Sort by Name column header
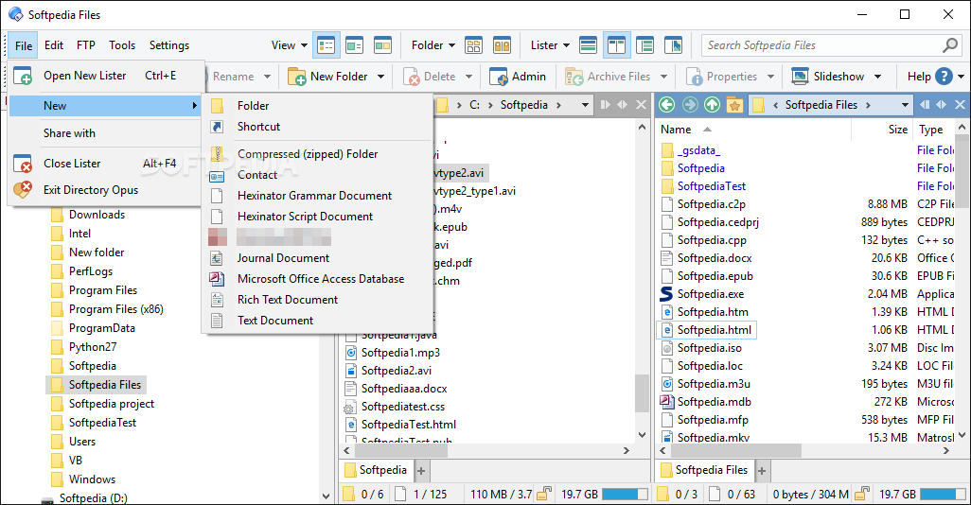Viewport: 971px width, 505px height. point(676,130)
